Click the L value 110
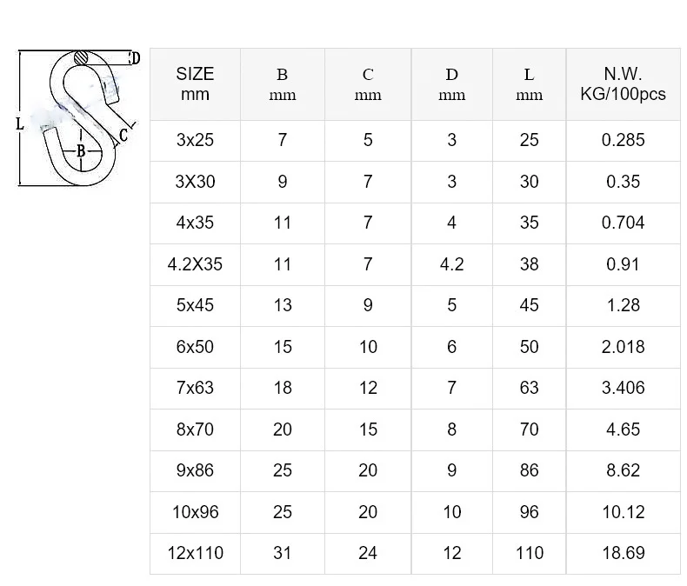687x586 pixels. click(x=530, y=553)
